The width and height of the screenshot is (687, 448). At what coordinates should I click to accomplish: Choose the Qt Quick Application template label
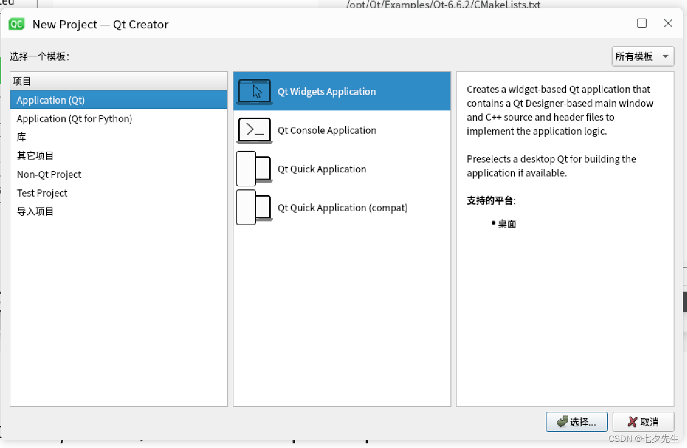click(322, 169)
